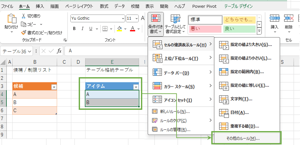Open the Clipboard (クリップボード) dialog launcher
The width and height of the screenshot is (300, 145).
(65, 40)
